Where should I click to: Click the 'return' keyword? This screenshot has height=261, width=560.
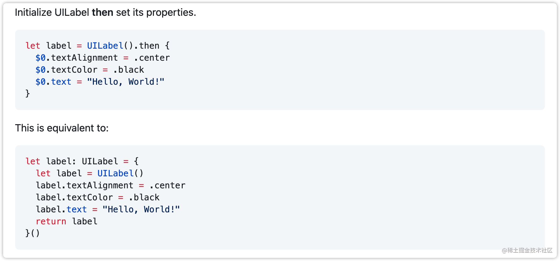coord(51,222)
